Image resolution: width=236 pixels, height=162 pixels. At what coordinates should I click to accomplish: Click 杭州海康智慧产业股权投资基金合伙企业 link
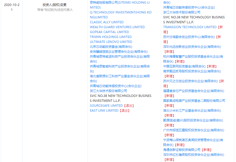193,59
